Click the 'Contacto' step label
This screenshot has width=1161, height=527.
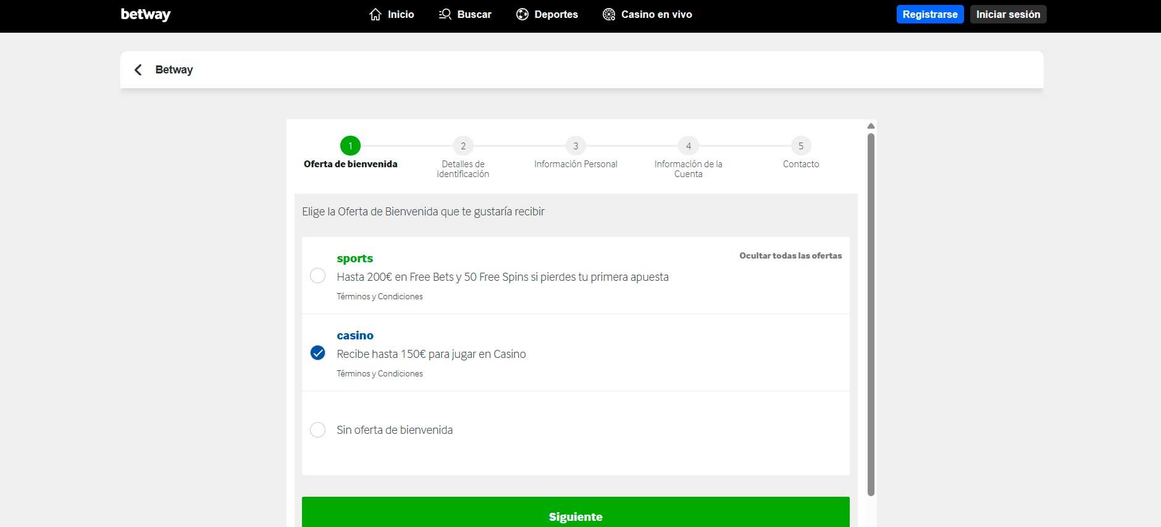[x=801, y=164]
